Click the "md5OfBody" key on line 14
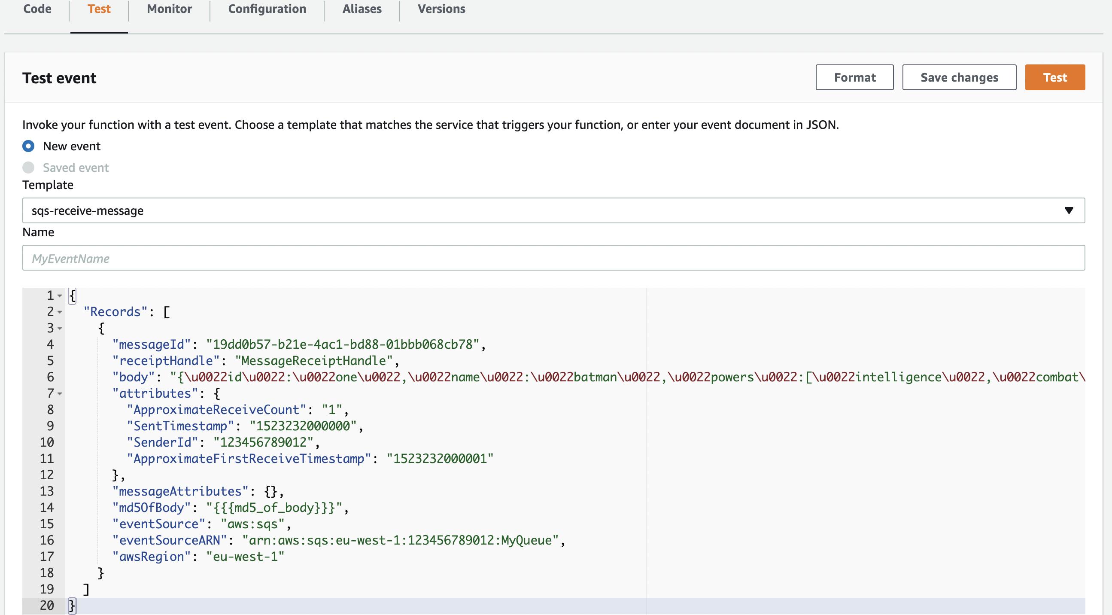This screenshot has width=1112, height=615. 152,508
